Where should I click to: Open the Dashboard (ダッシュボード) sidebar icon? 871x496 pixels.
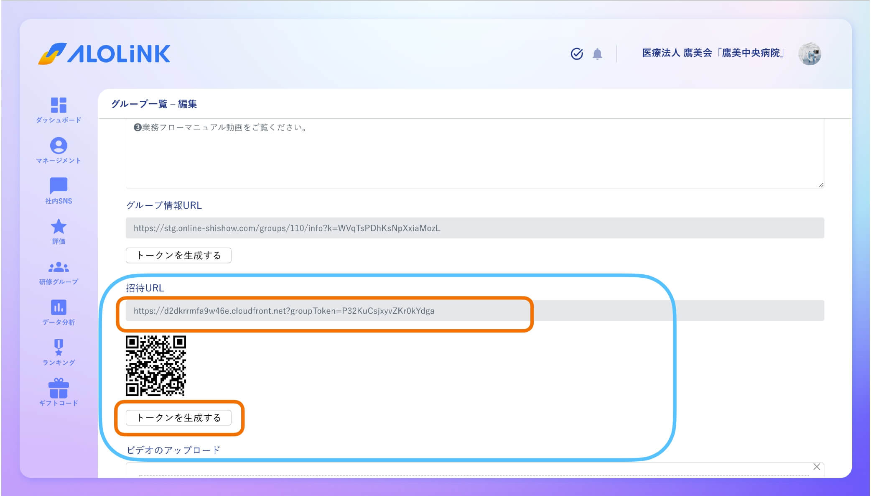(x=59, y=105)
